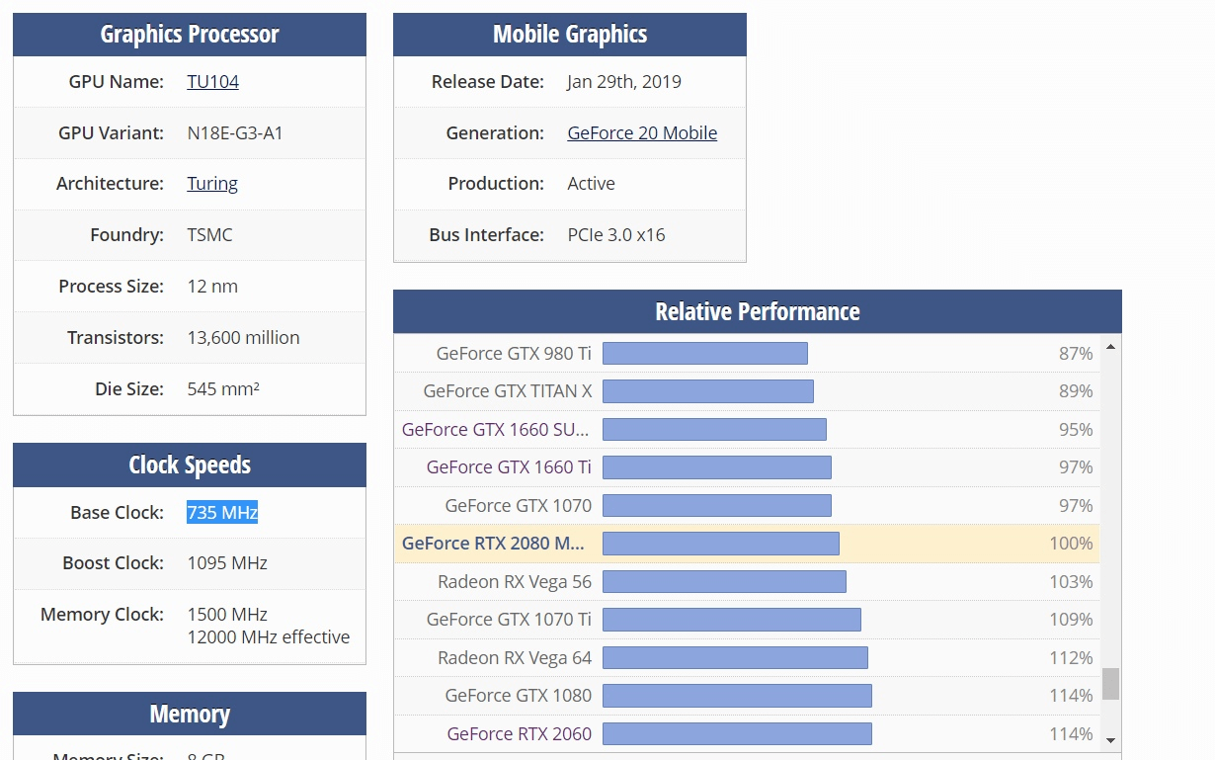Click the GeForce GTX 1070 Ti performance bar
The image size is (1215, 760).
coord(731,620)
